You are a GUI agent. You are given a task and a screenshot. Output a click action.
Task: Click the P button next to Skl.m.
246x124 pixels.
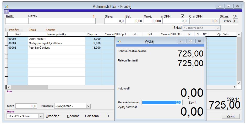pyautogui.click(x=235, y=21)
